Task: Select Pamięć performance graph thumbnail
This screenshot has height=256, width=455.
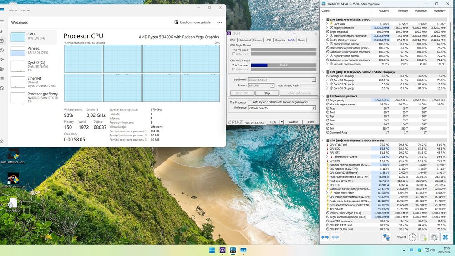Action: [x=18, y=51]
